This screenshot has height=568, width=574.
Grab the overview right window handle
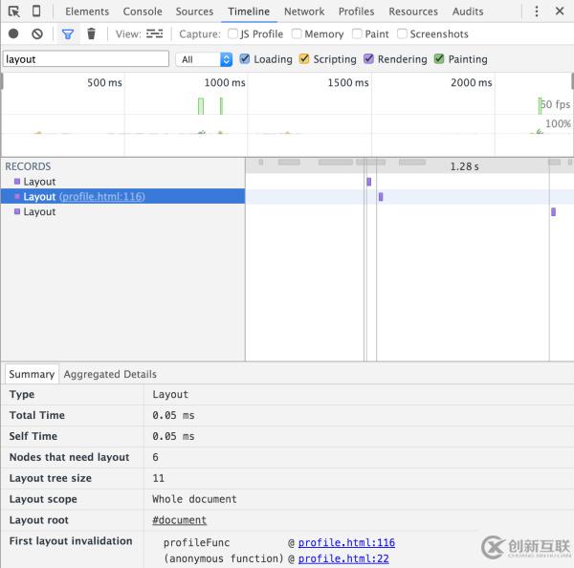572,81
